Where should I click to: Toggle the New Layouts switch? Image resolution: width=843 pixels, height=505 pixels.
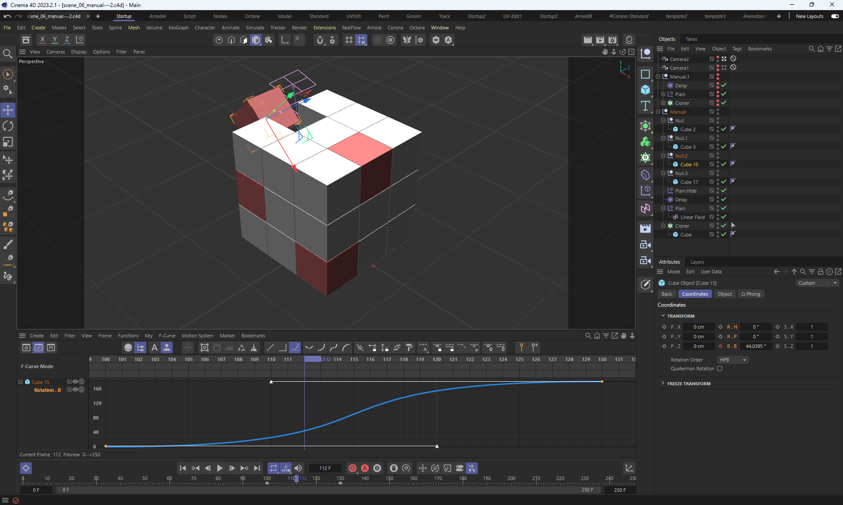tap(835, 16)
